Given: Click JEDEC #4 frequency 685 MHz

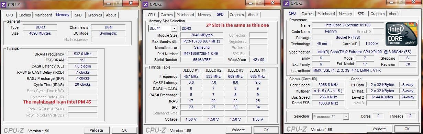Looking at the screenshot, I should 257,76.
